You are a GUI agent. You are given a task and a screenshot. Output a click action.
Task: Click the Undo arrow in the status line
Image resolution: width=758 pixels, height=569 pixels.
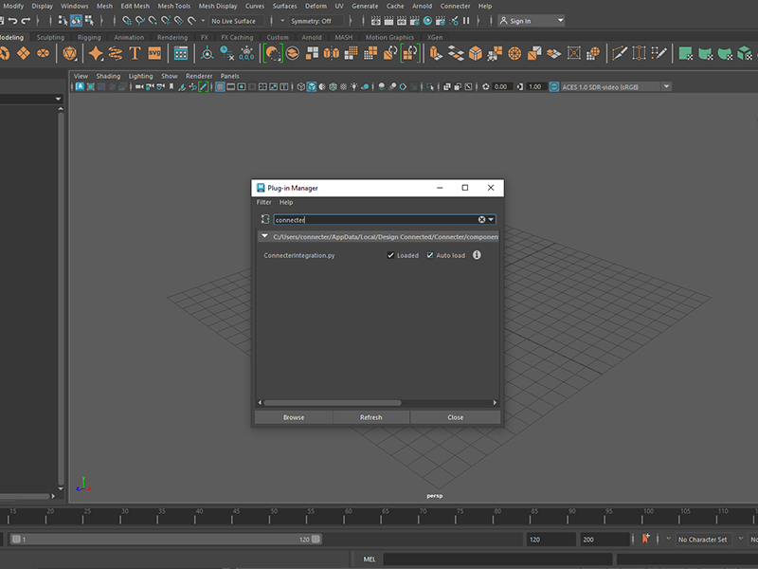tap(13, 20)
